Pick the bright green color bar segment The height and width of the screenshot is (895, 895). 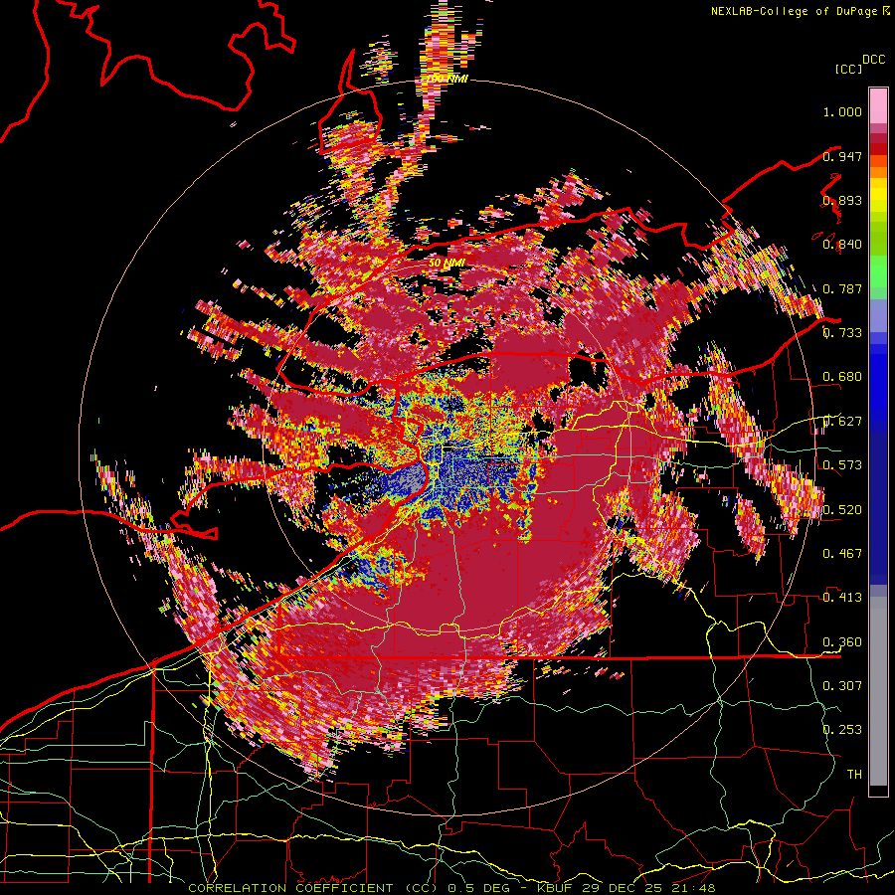tap(878, 271)
